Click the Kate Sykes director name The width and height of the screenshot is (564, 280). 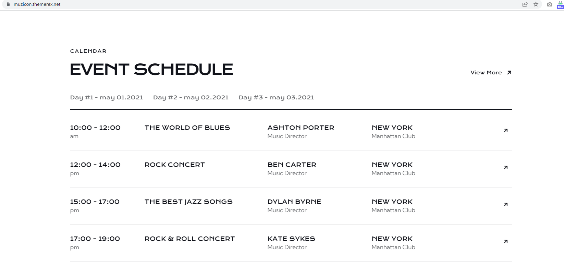tap(291, 239)
